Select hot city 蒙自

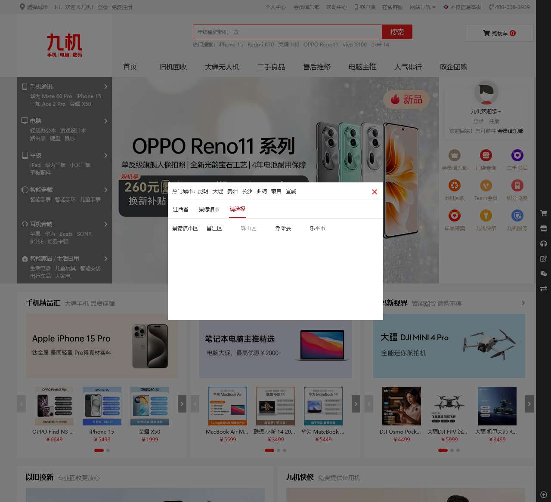276,191
